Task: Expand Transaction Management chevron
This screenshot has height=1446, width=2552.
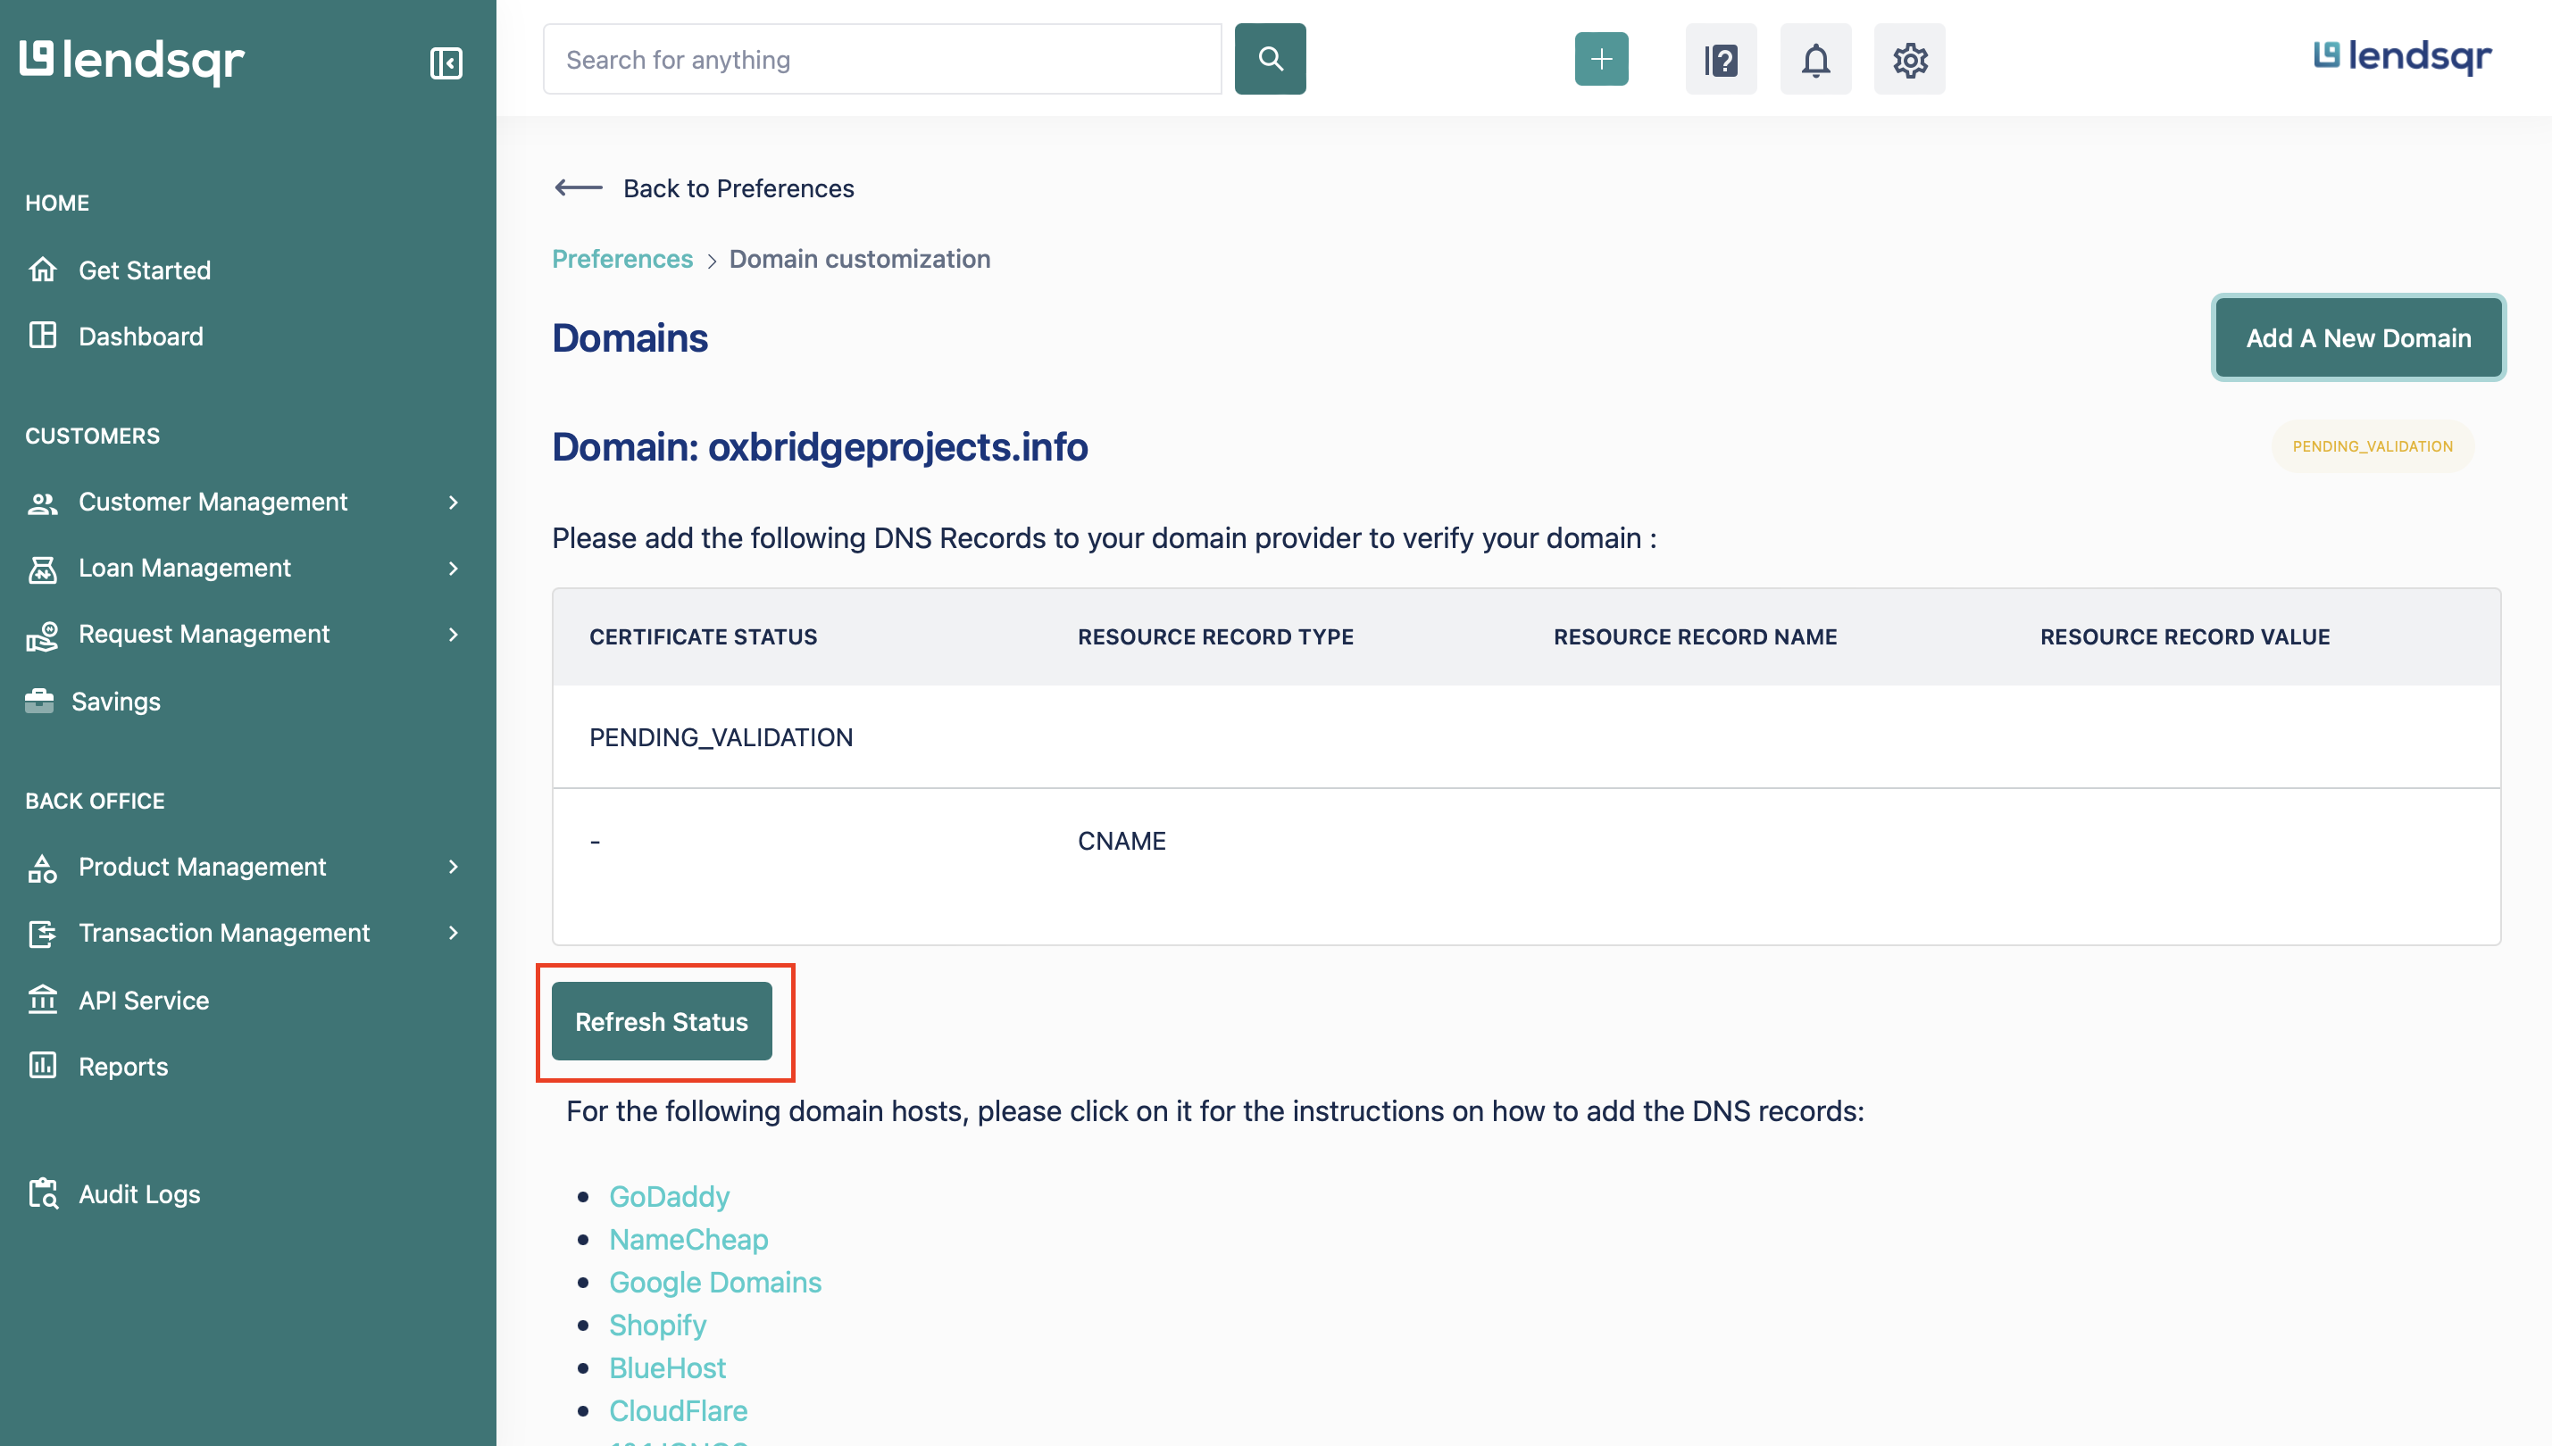Action: 454,933
